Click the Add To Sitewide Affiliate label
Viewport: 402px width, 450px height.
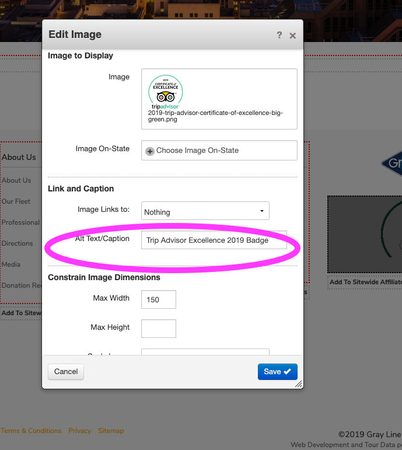[366, 282]
